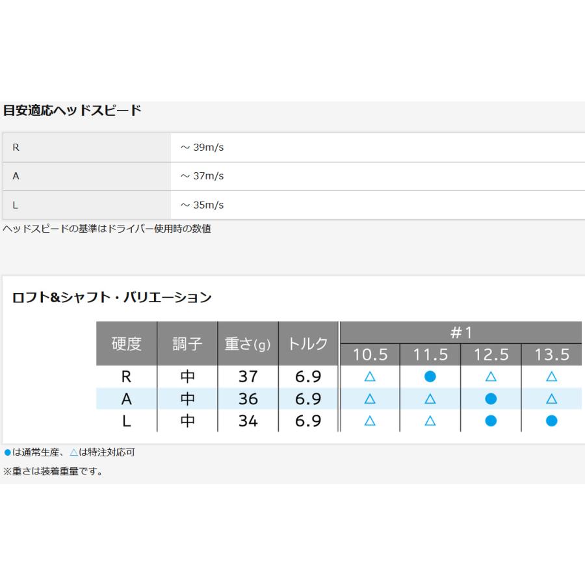Viewport: 585px width, 585px height.
Task: Click the filled circle for L at 13.5
Action: (x=552, y=421)
